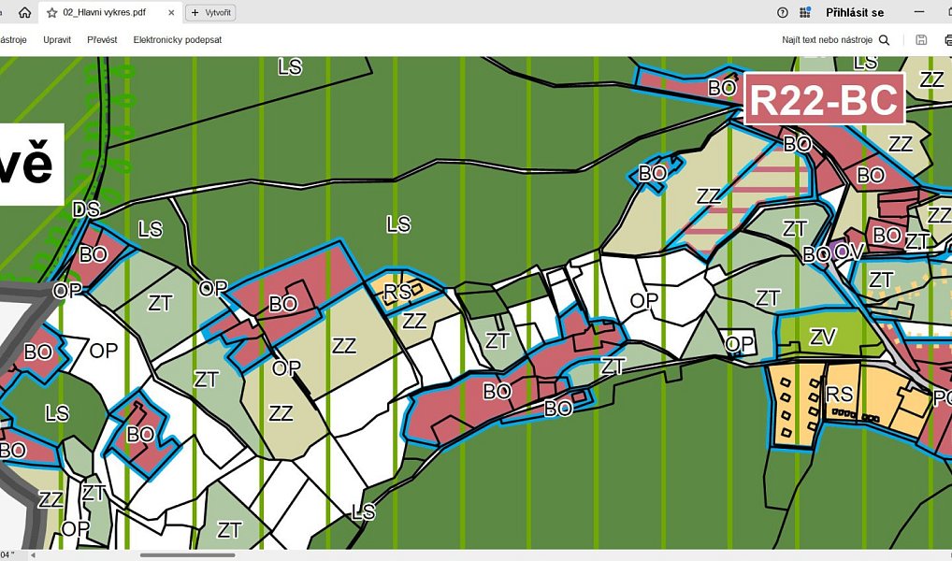Switch to the 02_Hlavni vykres.pdf tab
Viewport: 952px width, 561px height.
coord(105,12)
